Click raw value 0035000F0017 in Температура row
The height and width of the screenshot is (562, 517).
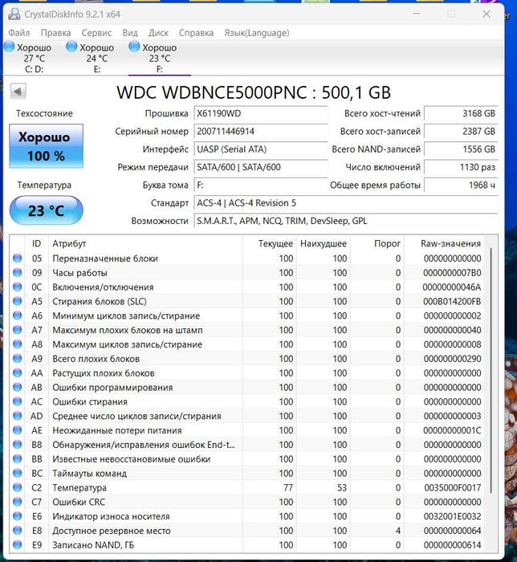pos(453,488)
